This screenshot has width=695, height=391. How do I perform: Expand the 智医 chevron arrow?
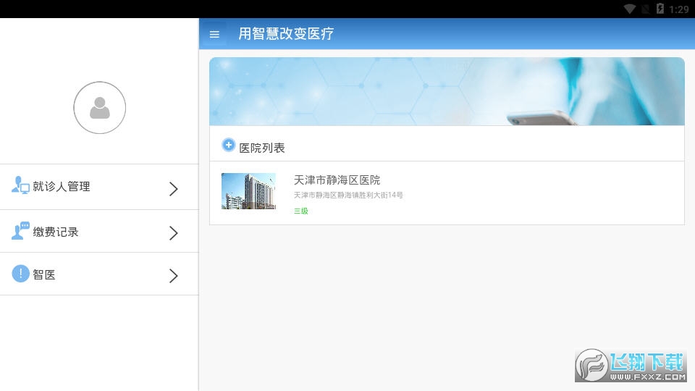[x=173, y=276]
